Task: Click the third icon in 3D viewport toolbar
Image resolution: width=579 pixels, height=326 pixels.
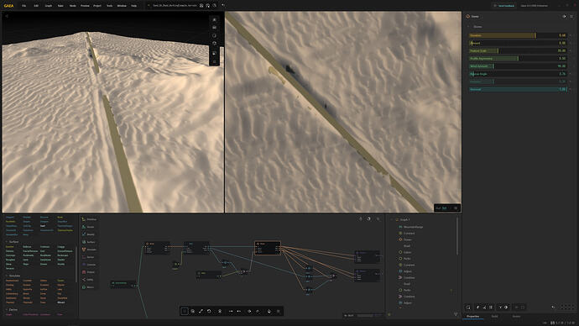Action: tap(215, 35)
